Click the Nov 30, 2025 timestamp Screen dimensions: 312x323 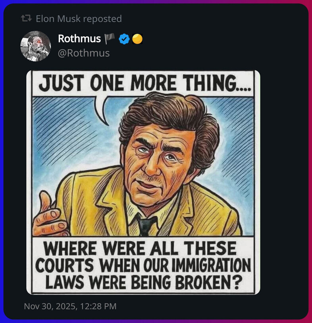pos(70,306)
